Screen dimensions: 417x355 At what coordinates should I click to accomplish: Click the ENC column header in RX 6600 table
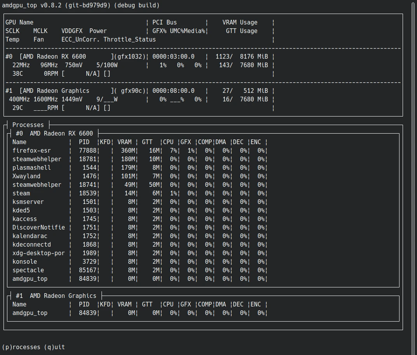pos(256,142)
